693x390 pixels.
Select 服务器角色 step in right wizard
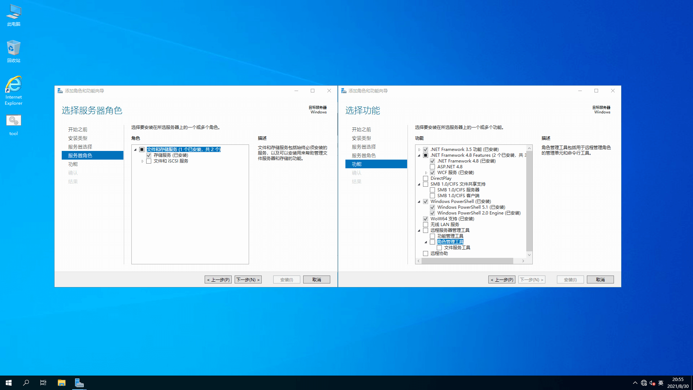click(x=364, y=155)
